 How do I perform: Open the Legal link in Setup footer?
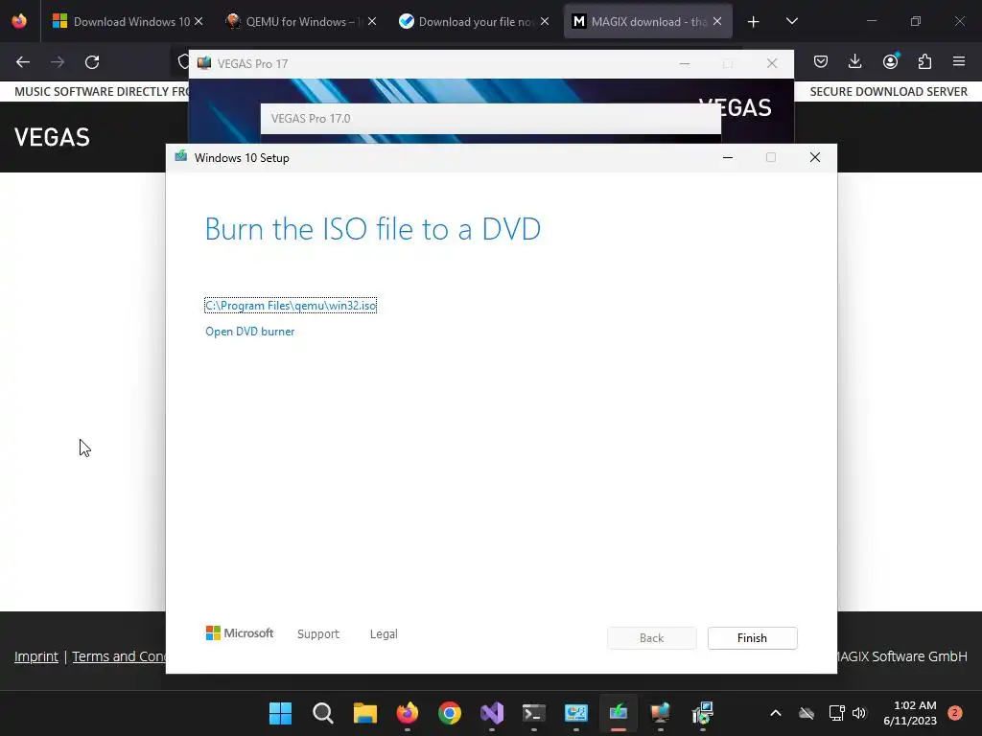(x=384, y=634)
